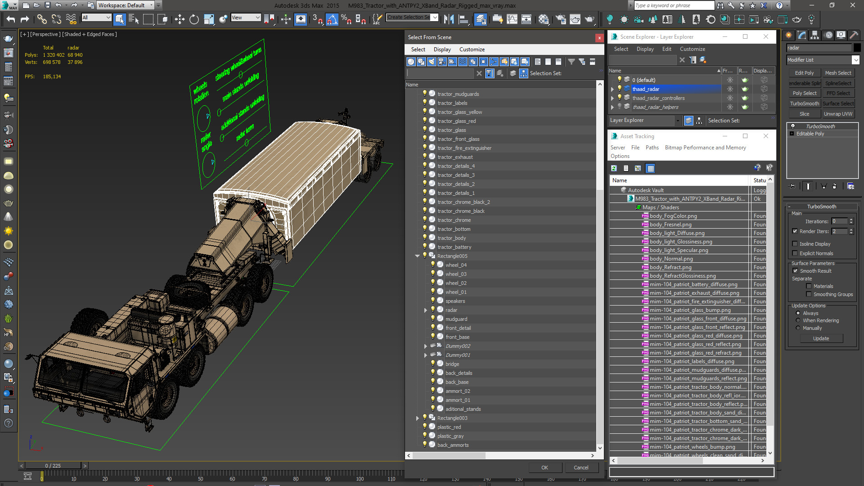Toggle Display Cameras filter in Select From Scene
Viewport: 864px width, 486px height.
click(x=442, y=62)
